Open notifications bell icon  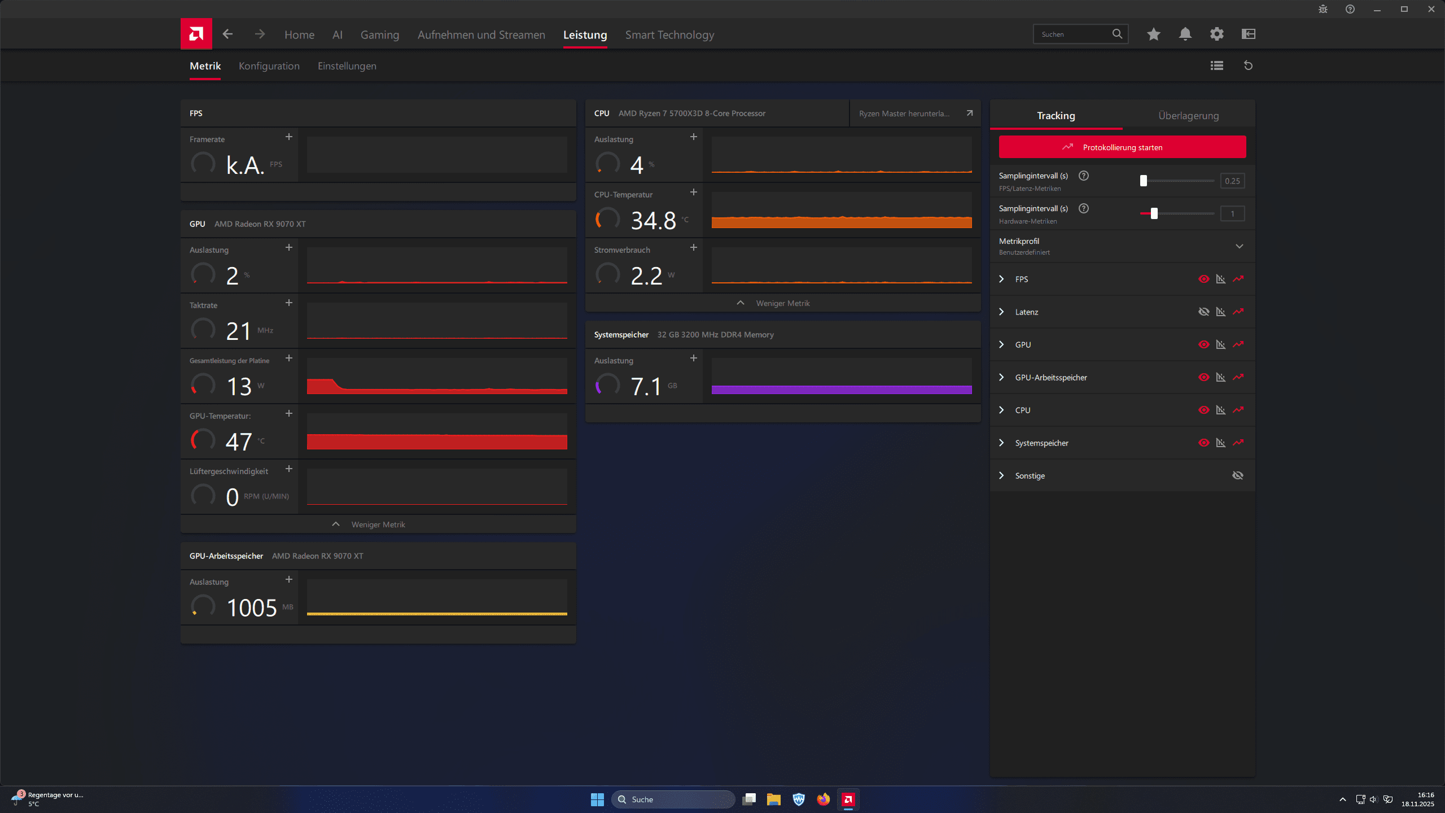tap(1185, 34)
